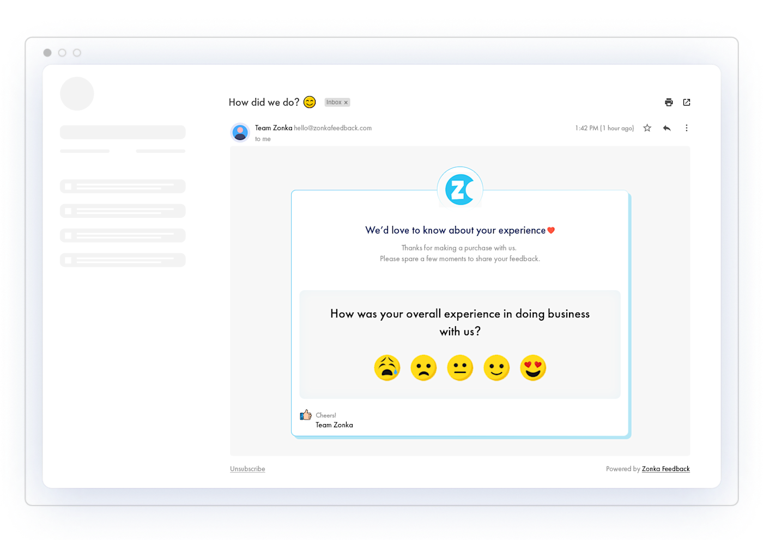The image size is (763, 540).
Task: Click the gray close window dot
Action: point(47,53)
